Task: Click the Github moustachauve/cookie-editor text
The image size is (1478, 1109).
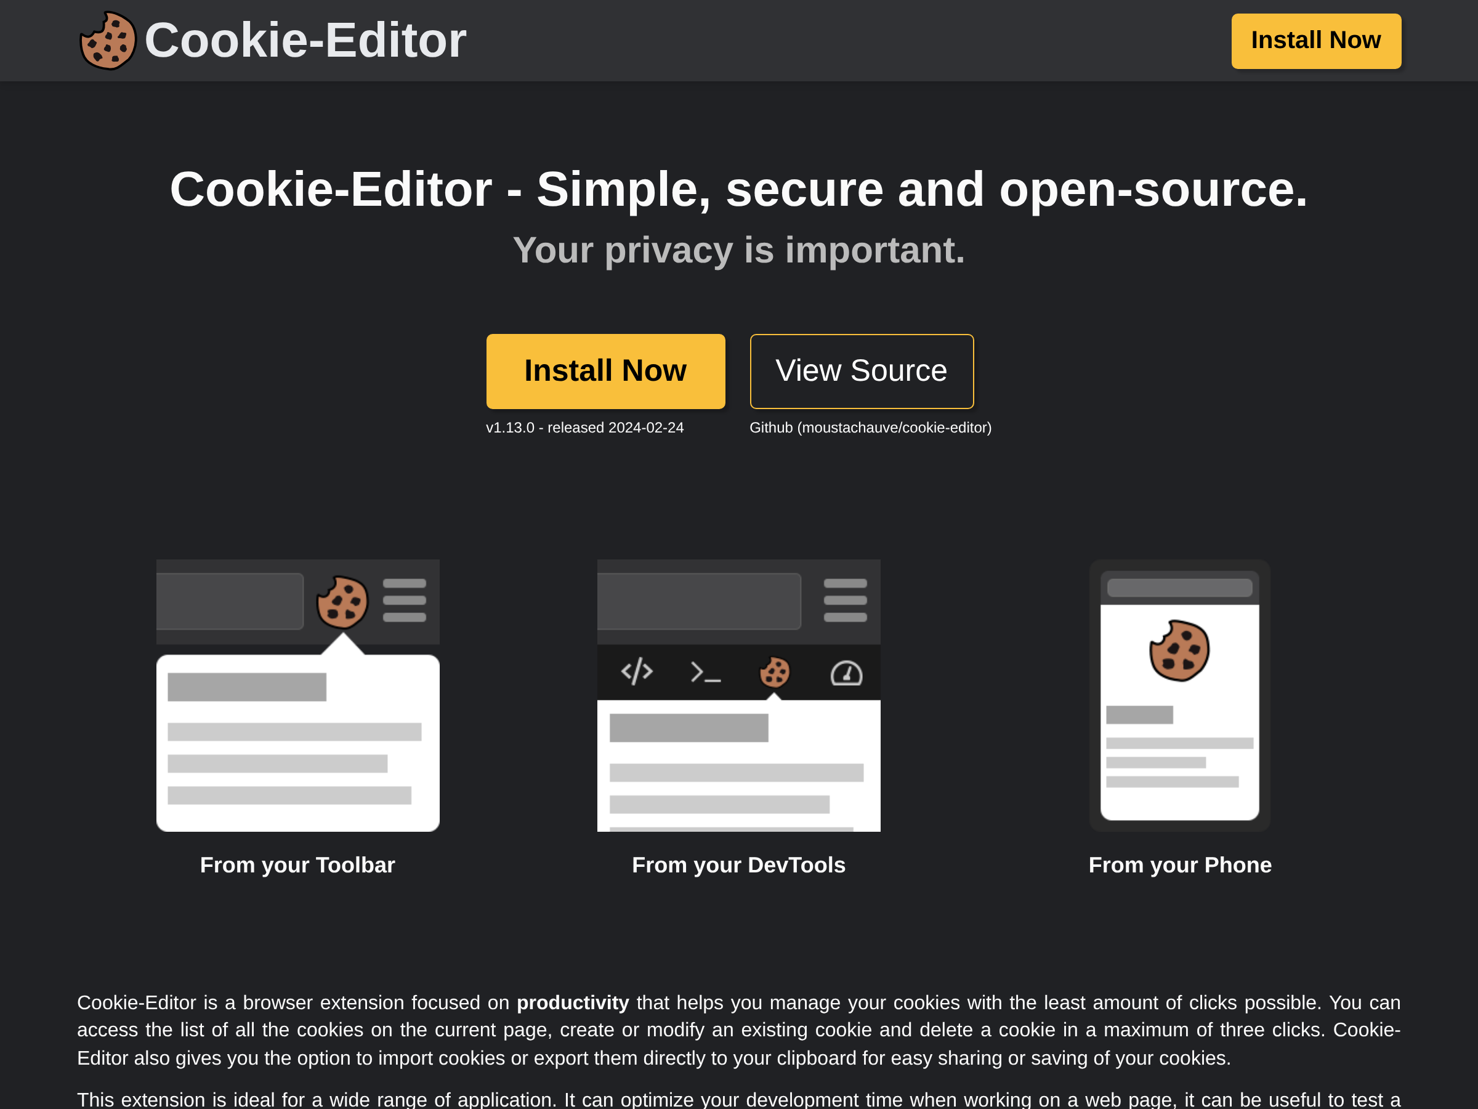Action: (871, 428)
